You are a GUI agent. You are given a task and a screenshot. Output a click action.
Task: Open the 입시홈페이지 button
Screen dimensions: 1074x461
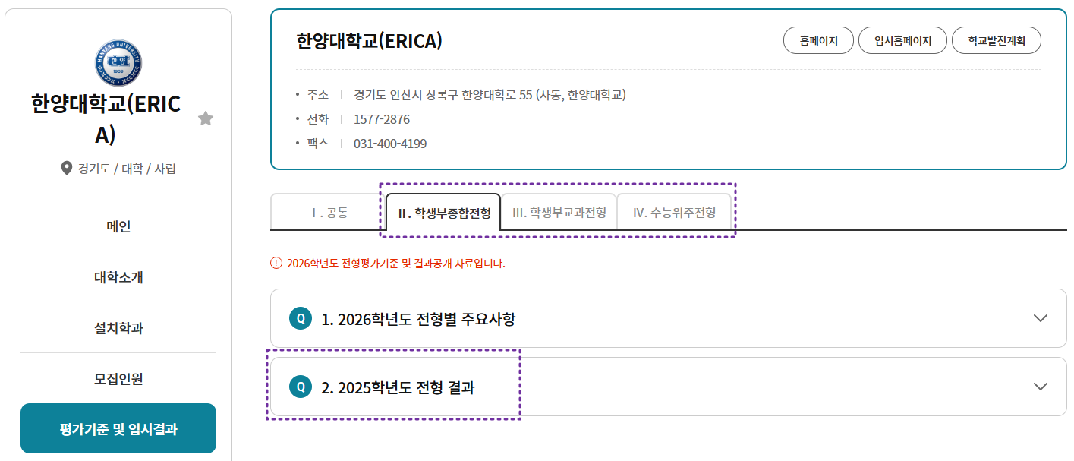click(902, 41)
